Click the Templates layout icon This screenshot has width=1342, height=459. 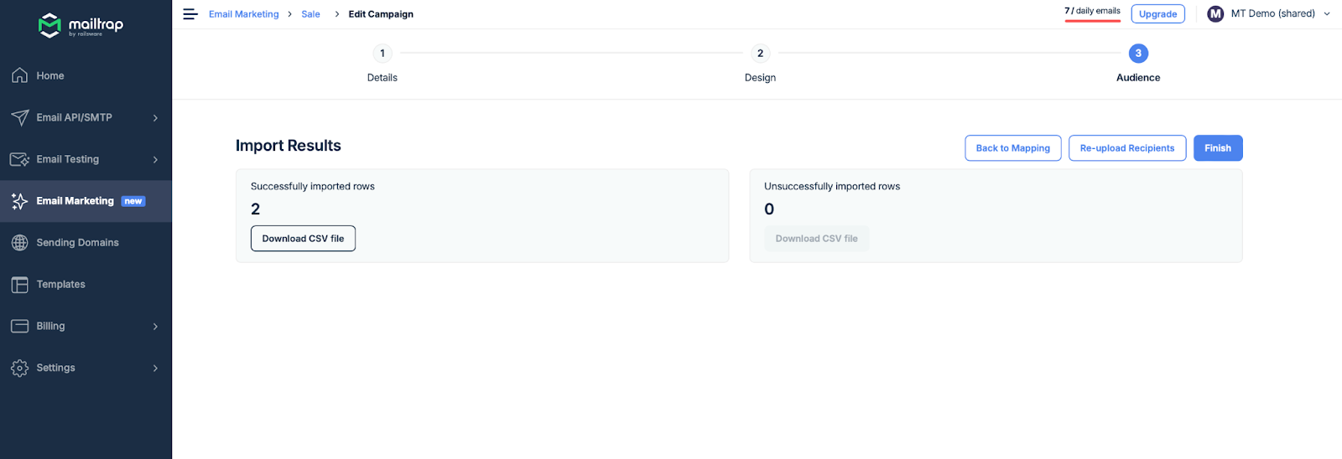point(20,285)
